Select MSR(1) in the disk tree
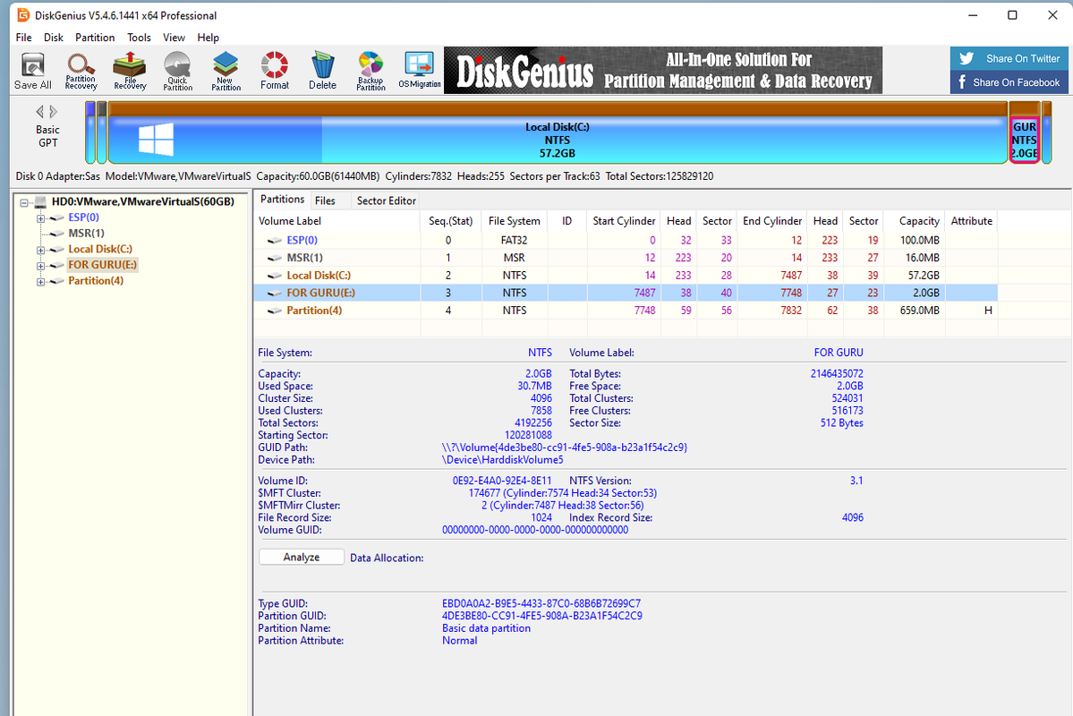The image size is (1073, 716). 86,234
